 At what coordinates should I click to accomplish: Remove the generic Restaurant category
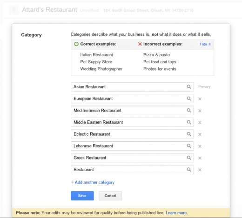pos(200,170)
